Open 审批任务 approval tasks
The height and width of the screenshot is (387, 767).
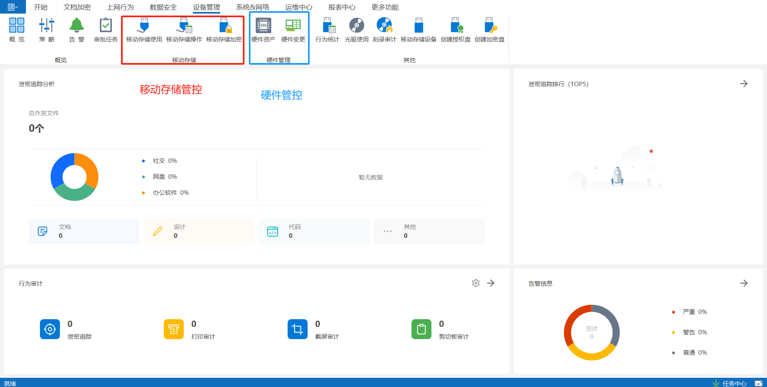tap(106, 30)
